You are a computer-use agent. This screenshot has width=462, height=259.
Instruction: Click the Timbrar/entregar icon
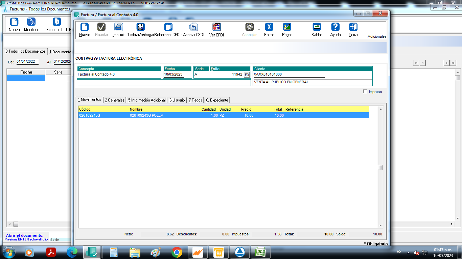(x=140, y=27)
